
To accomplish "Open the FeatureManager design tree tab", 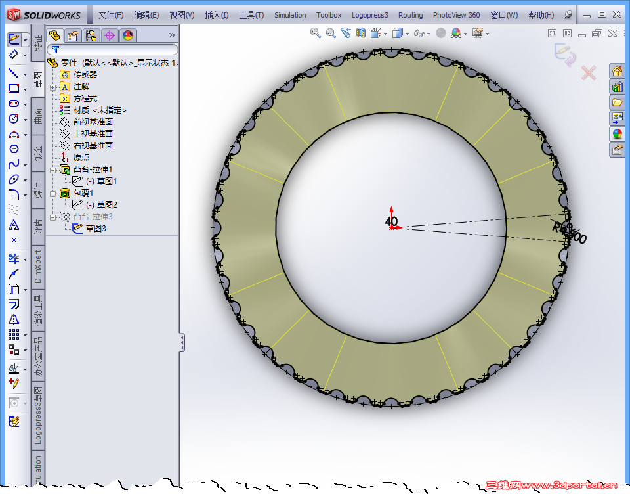I will 54,36.
